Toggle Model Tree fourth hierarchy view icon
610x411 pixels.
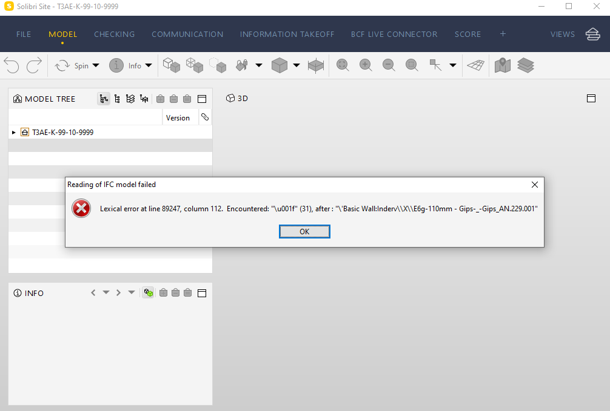[144, 99]
